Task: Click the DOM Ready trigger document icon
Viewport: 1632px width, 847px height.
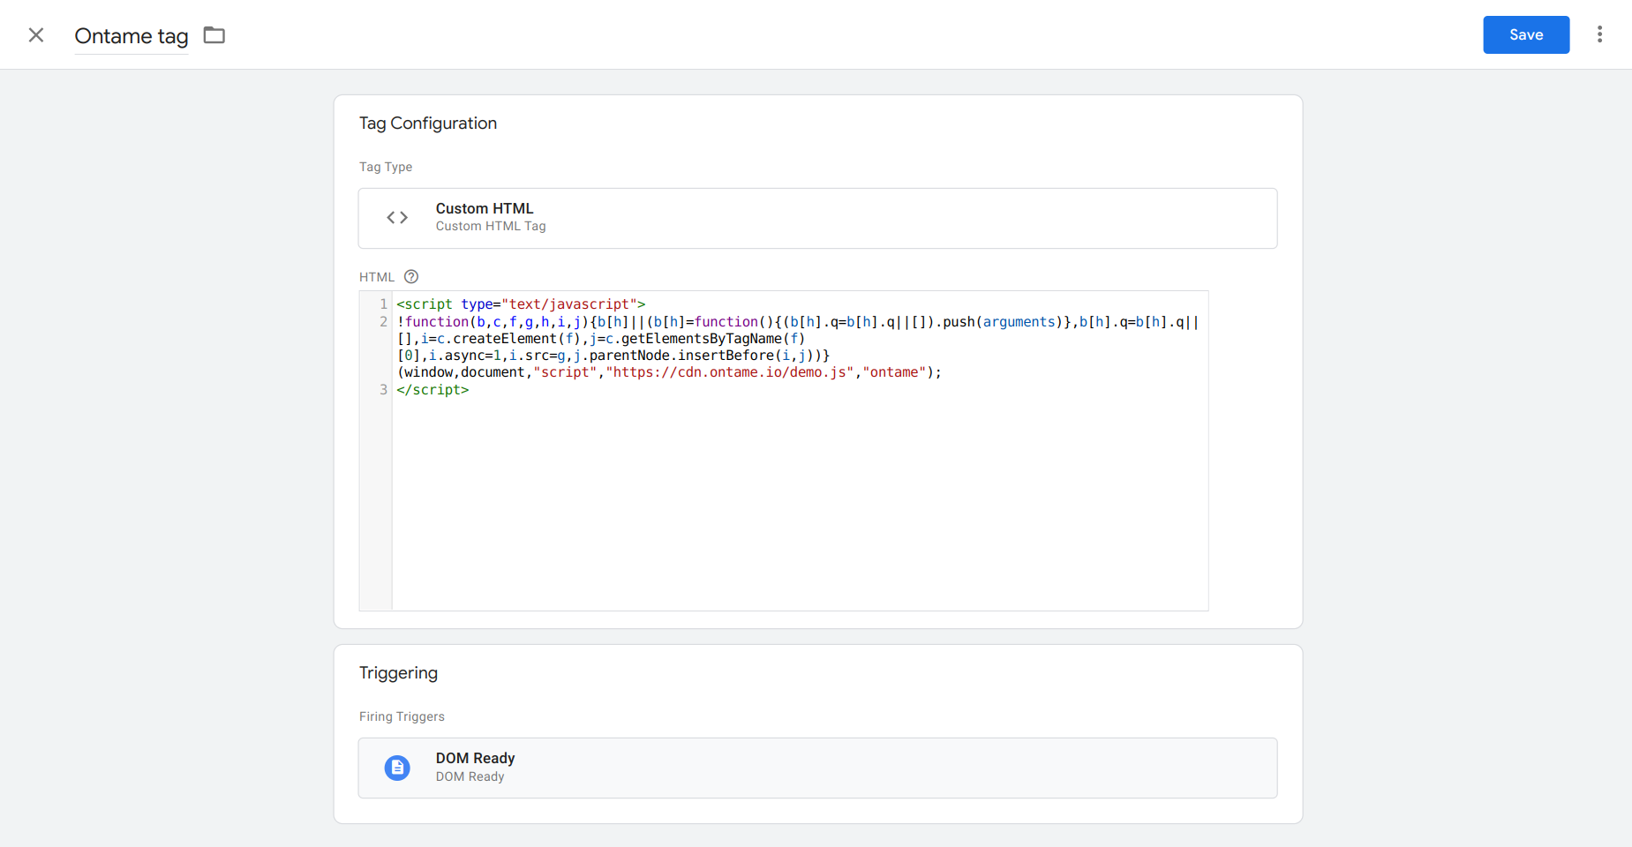Action: [x=397, y=768]
